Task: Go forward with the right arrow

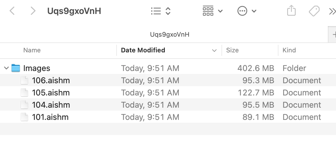Action: point(33,11)
